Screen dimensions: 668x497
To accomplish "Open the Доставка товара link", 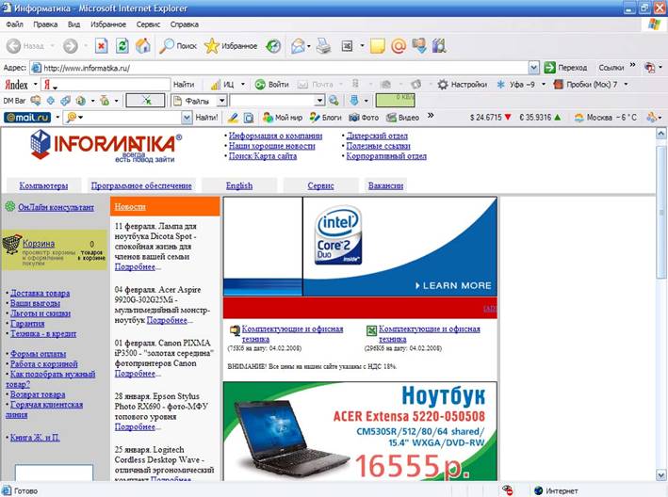I will pyautogui.click(x=41, y=293).
